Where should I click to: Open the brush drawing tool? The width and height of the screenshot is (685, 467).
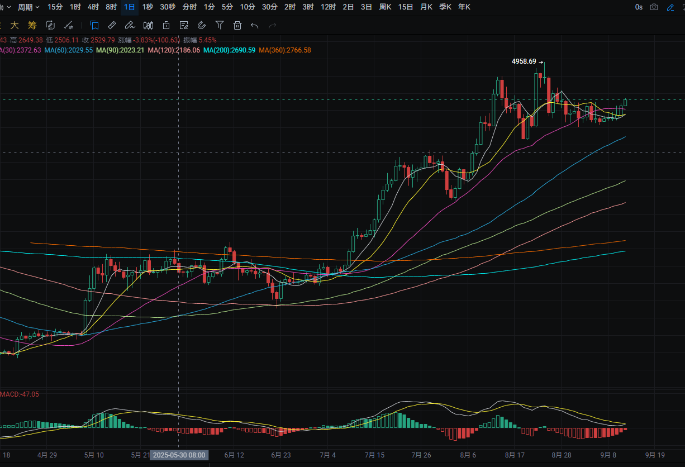pyautogui.click(x=130, y=25)
